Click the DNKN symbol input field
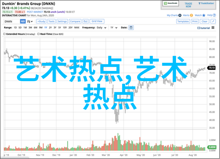This screenshot has width=220, height=159. [x=12, y=22]
